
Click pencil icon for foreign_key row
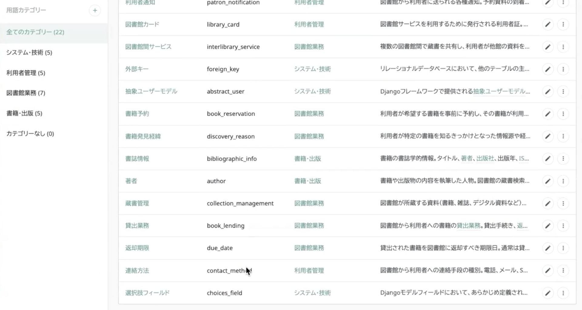[548, 69]
